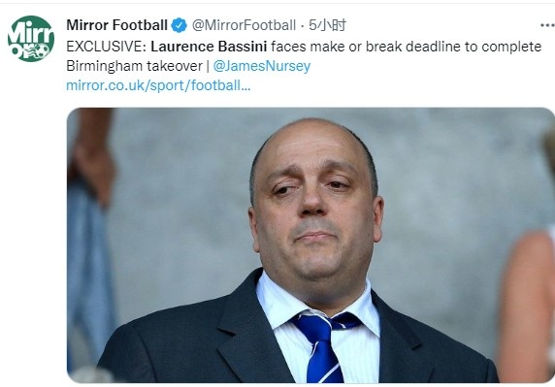Click the word EXCLUSIVE in the tweet
The width and height of the screenshot is (555, 387).
coord(106,47)
